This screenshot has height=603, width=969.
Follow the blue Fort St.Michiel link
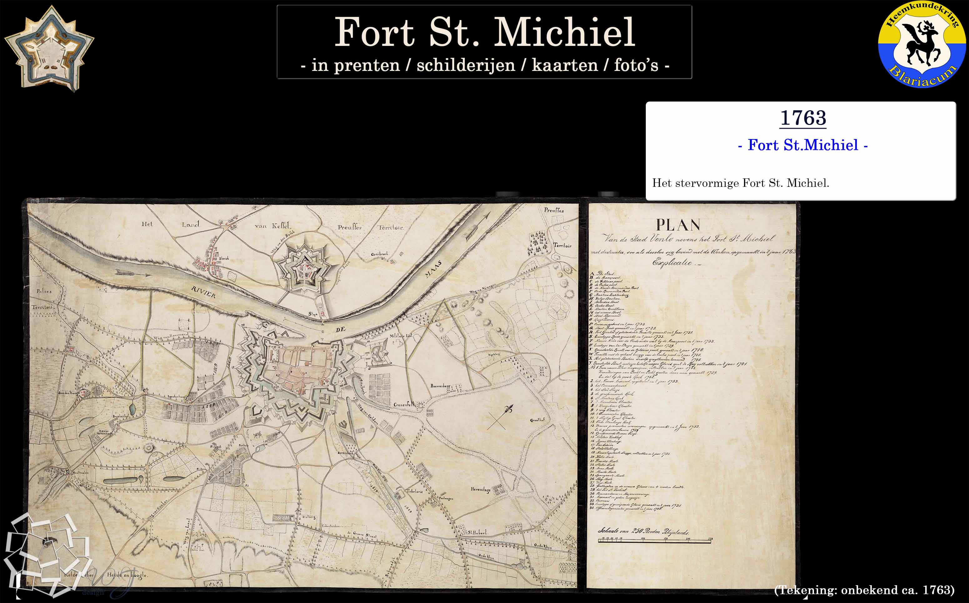pyautogui.click(x=803, y=145)
